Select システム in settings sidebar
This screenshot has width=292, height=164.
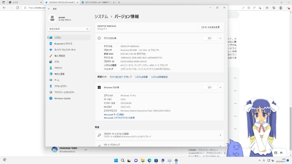pyautogui.click(x=69, y=38)
